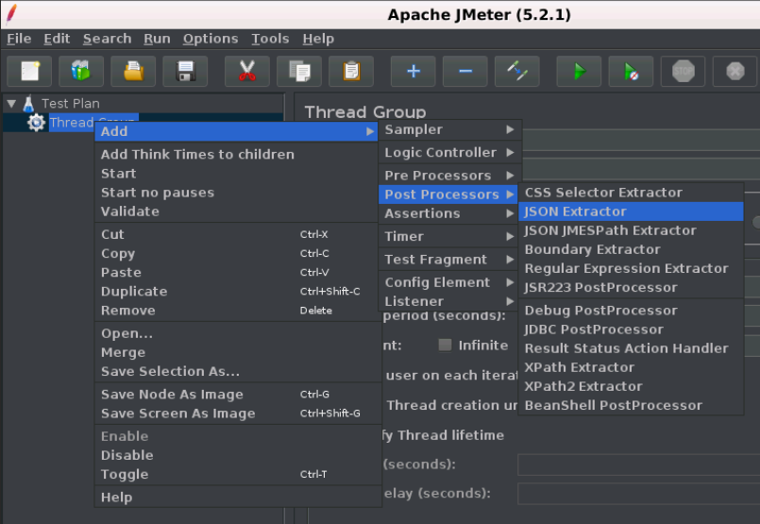Open the Tools menu

pos(270,39)
